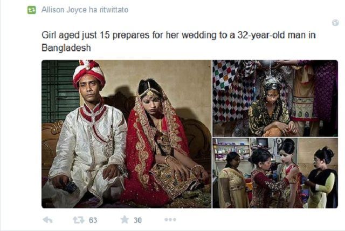
Task: Retweet this post using the retweet icon
Action: [x=79, y=220]
